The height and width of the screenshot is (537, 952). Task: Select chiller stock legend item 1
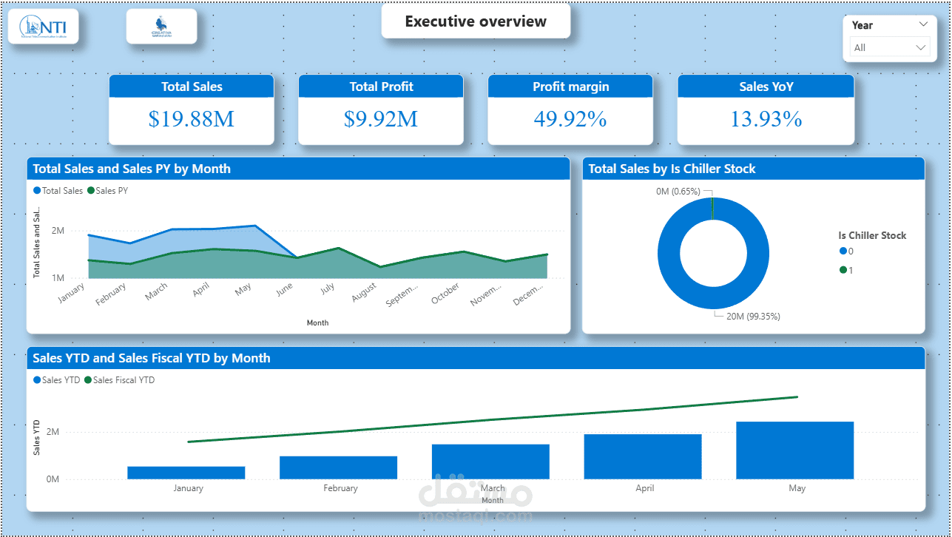(846, 270)
